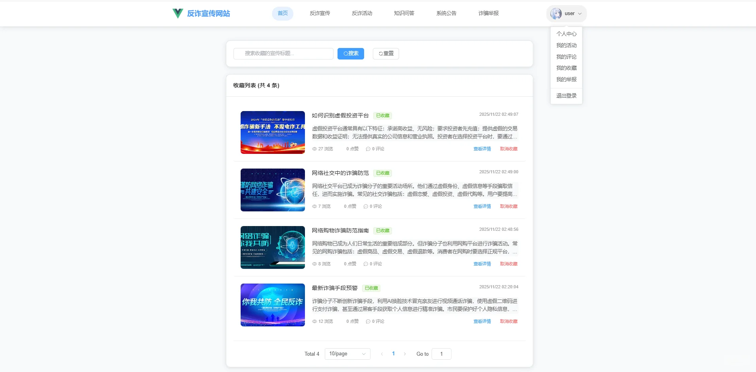Click the thumbnail of 你我共防 全民反诈
Image resolution: width=756 pixels, height=372 pixels.
(272, 305)
